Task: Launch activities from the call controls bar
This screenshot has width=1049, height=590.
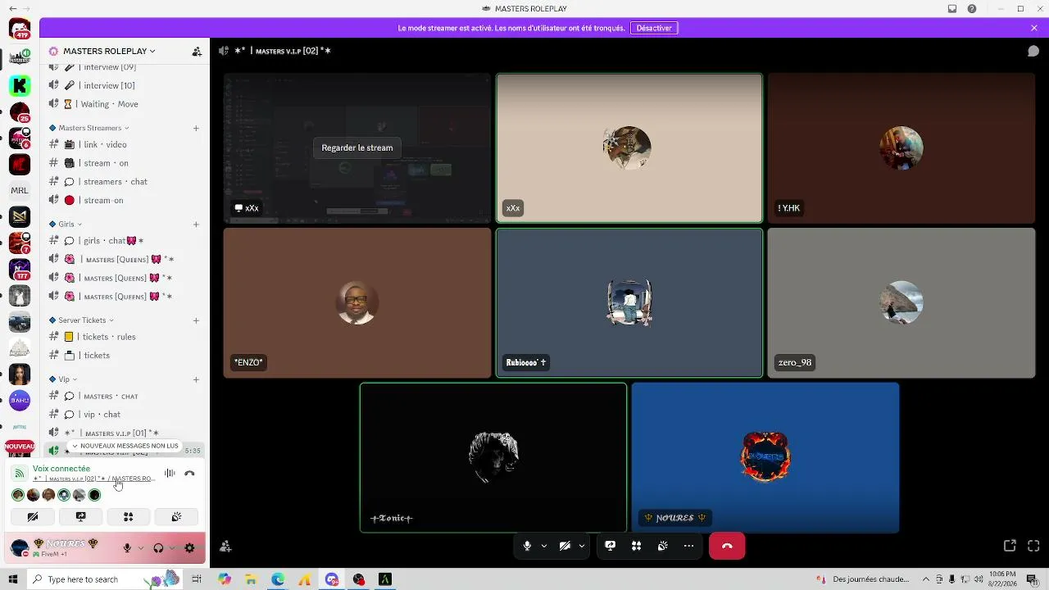Action: [x=636, y=546]
